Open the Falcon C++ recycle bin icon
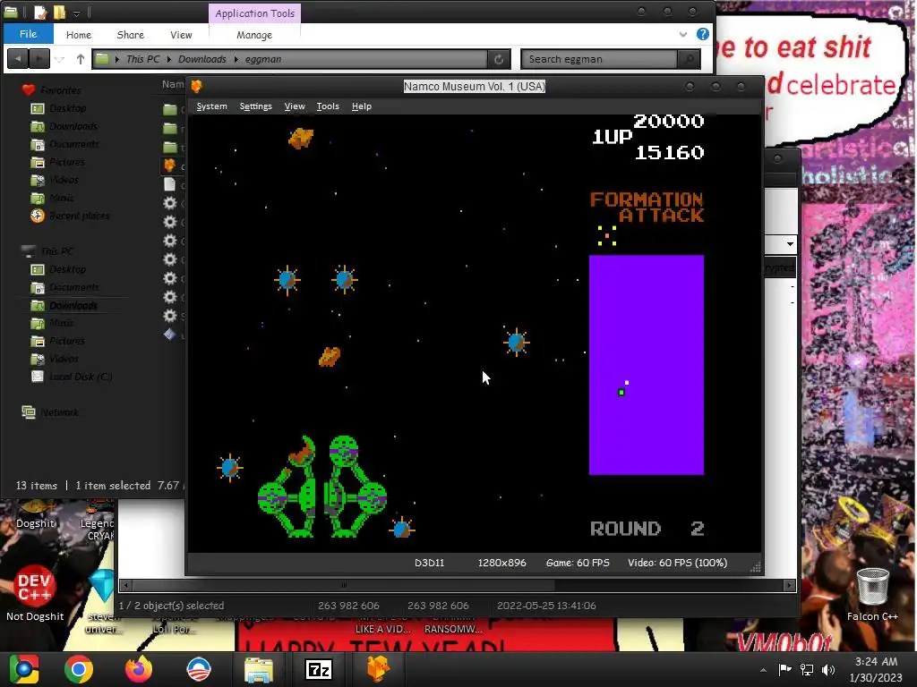The image size is (917, 687). pos(872,593)
